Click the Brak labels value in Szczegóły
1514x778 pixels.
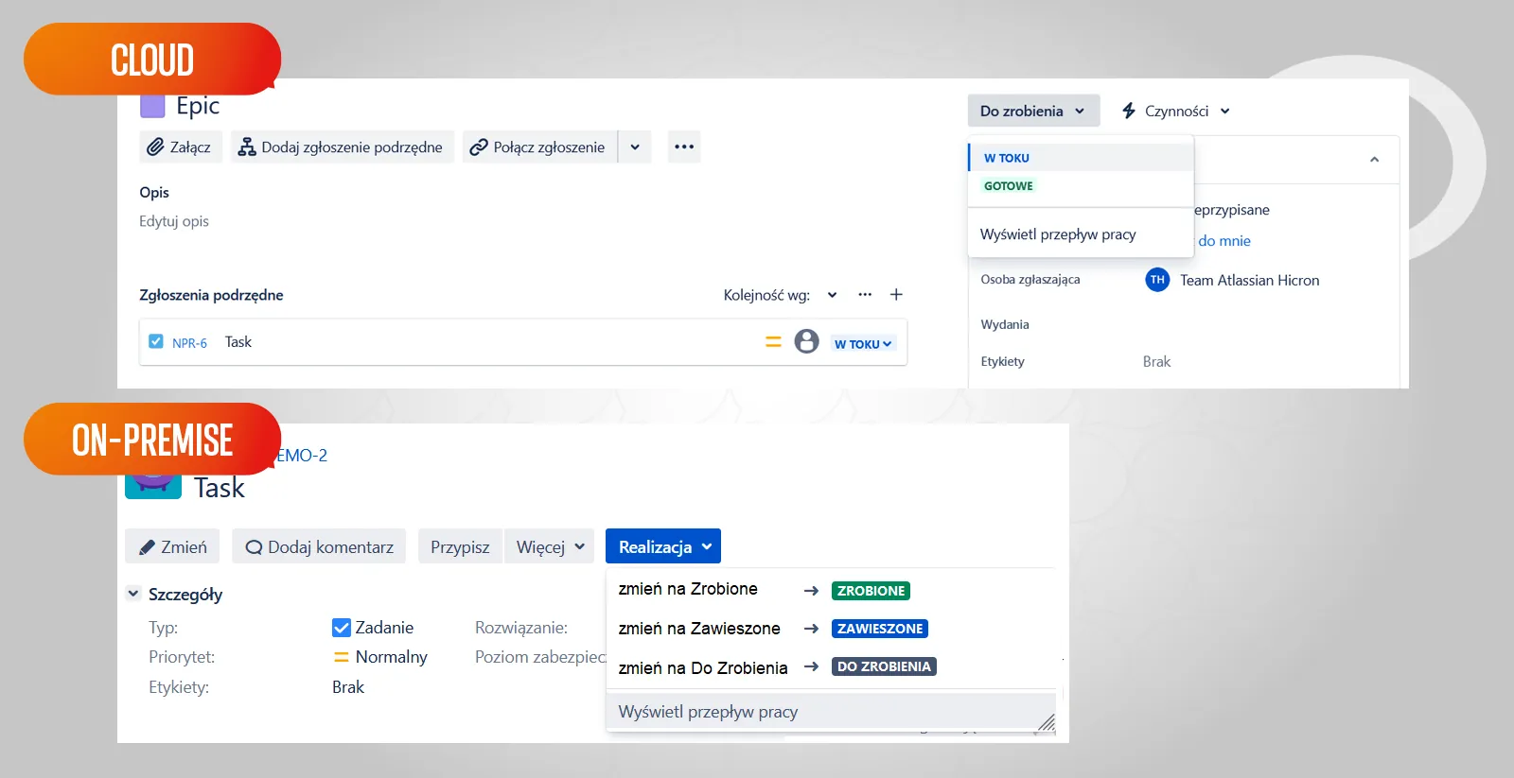point(348,687)
